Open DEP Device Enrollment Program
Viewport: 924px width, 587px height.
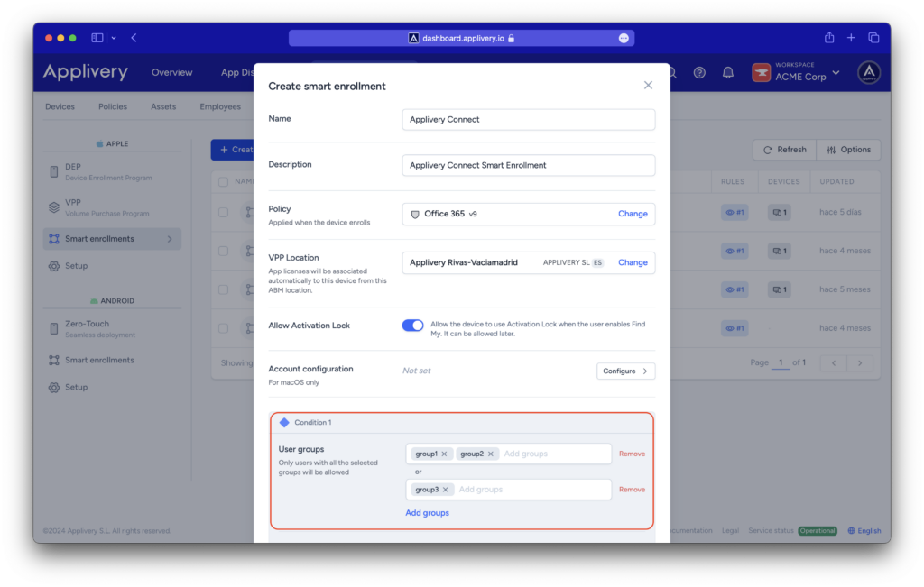pos(112,172)
